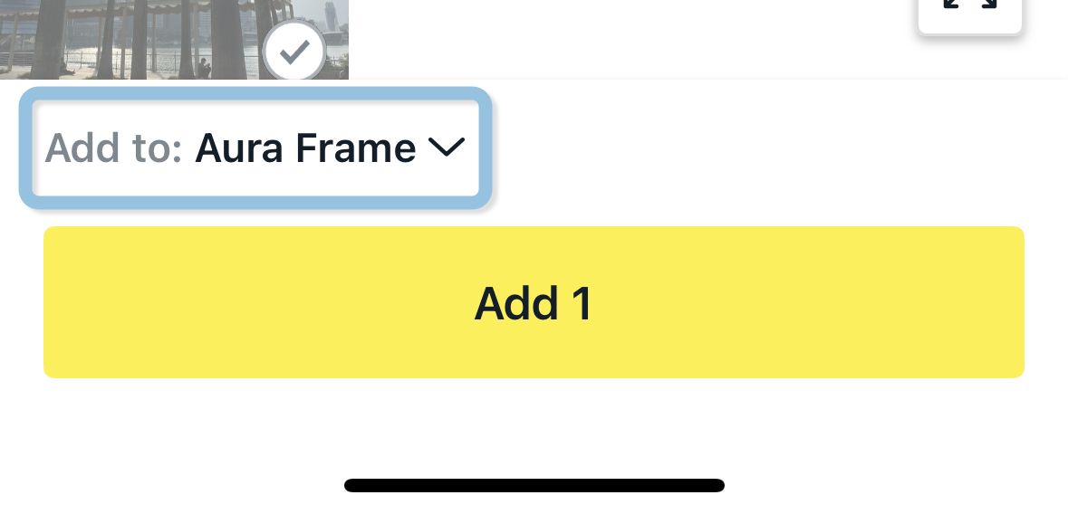Tap the gray 'Add to:' label
Image resolution: width=1068 pixels, height=514 pixels.
point(114,148)
